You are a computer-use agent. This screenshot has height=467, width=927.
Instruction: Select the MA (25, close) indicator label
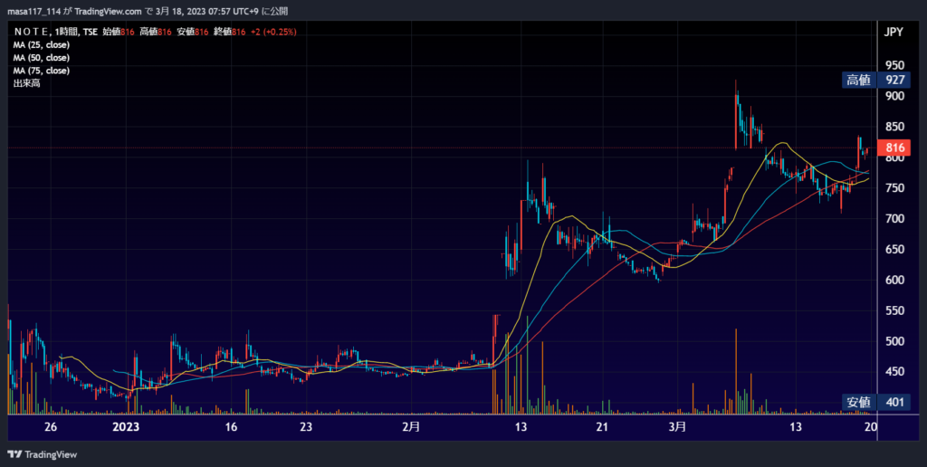[42, 45]
